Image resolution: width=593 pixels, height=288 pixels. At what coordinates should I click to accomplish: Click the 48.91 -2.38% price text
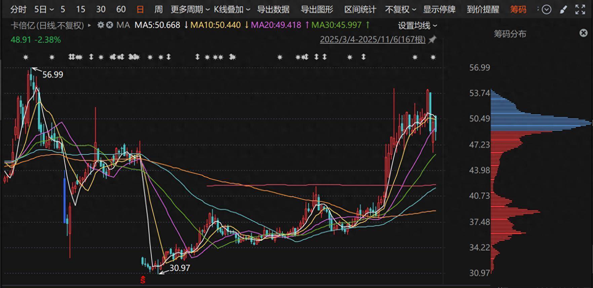(36, 40)
